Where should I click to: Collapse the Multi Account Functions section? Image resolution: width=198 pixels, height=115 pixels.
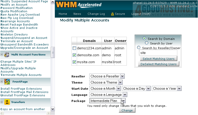(x=2, y=54)
